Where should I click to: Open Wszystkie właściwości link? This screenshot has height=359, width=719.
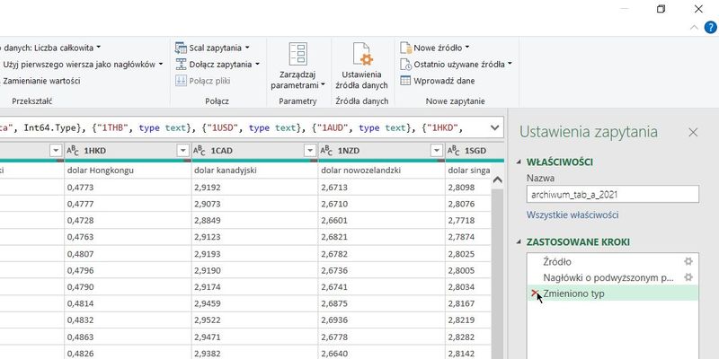[572, 215]
